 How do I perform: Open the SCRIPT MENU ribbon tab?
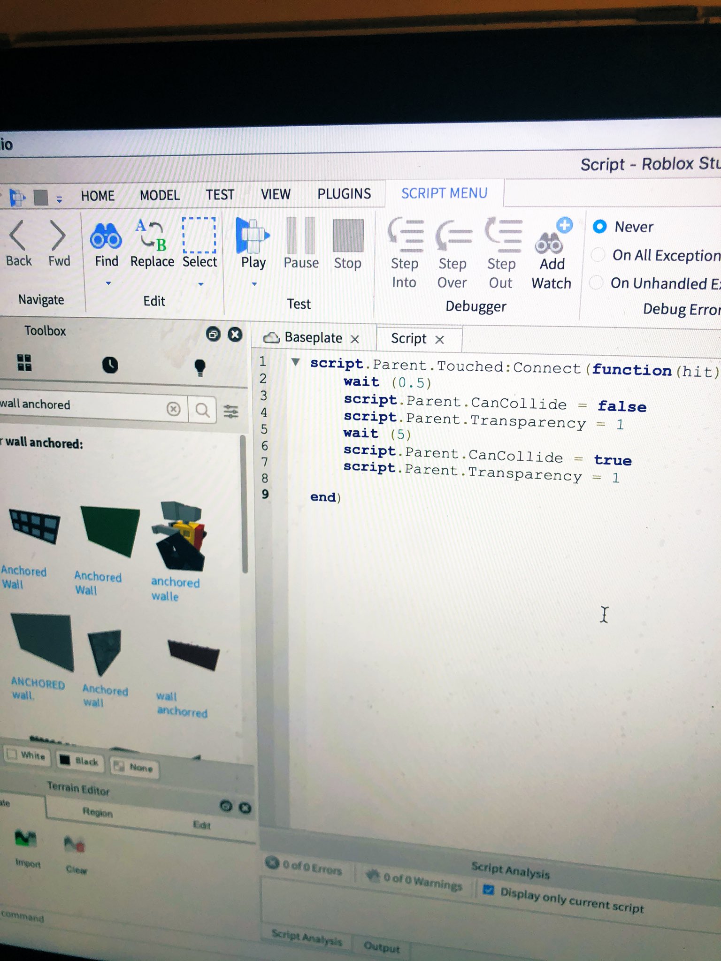pos(444,193)
